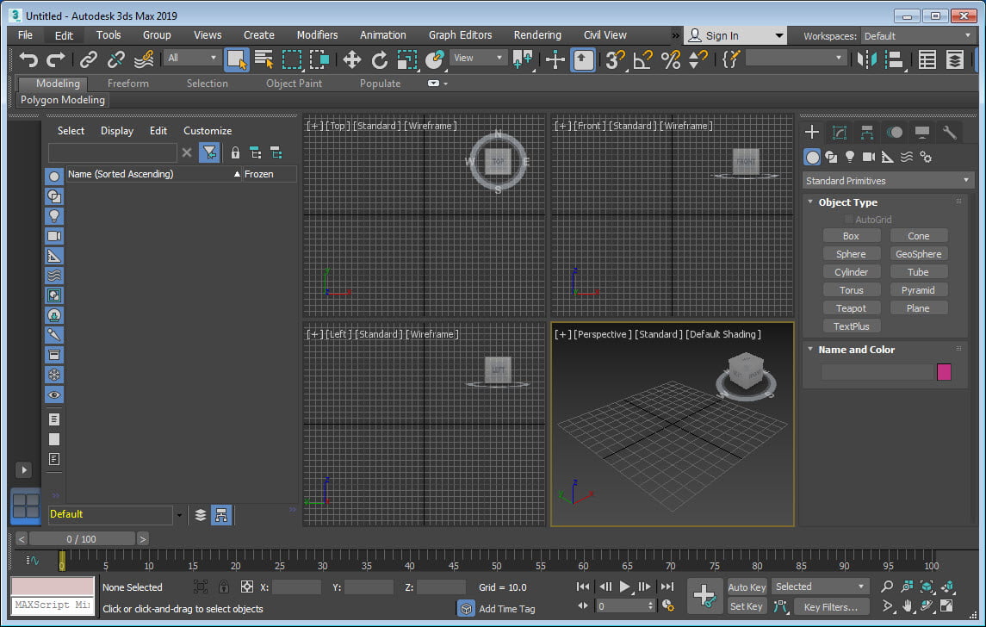Click Bind to Space Warp icon

[x=144, y=59]
